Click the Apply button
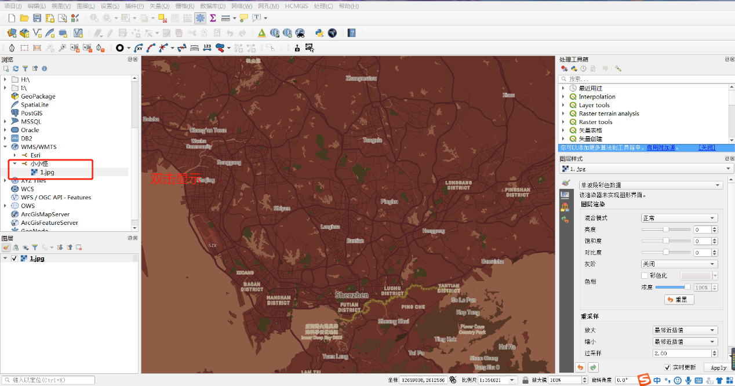Screen dimensions: 735x386 (718, 367)
